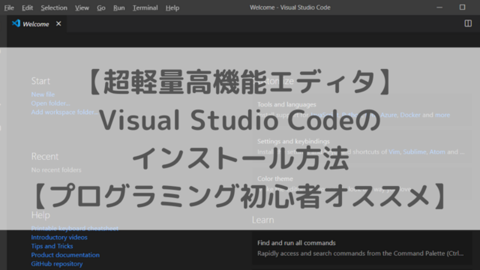
Task: Click the more languages link
Action: [x=442, y=115]
